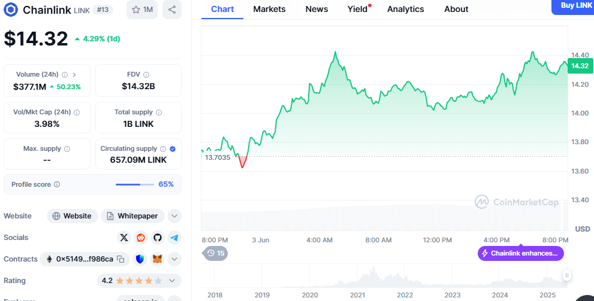
Task: Expand more contracts dropdown chevron
Action: [174, 259]
